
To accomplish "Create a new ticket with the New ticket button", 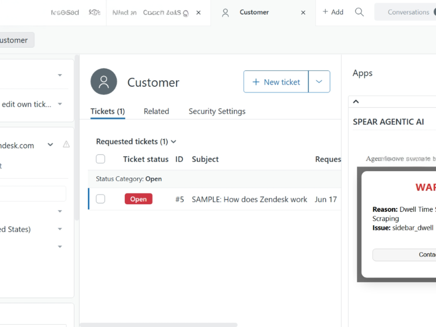I will pos(275,81).
